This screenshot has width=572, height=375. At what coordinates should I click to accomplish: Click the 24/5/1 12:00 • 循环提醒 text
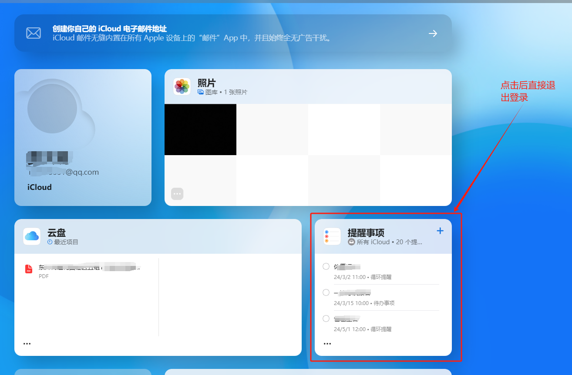[x=363, y=329]
